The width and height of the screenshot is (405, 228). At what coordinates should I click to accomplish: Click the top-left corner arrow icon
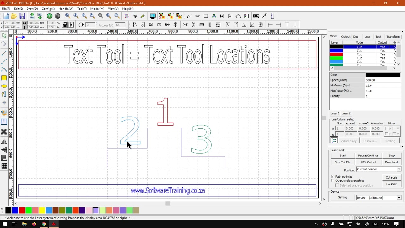click(227, 25)
